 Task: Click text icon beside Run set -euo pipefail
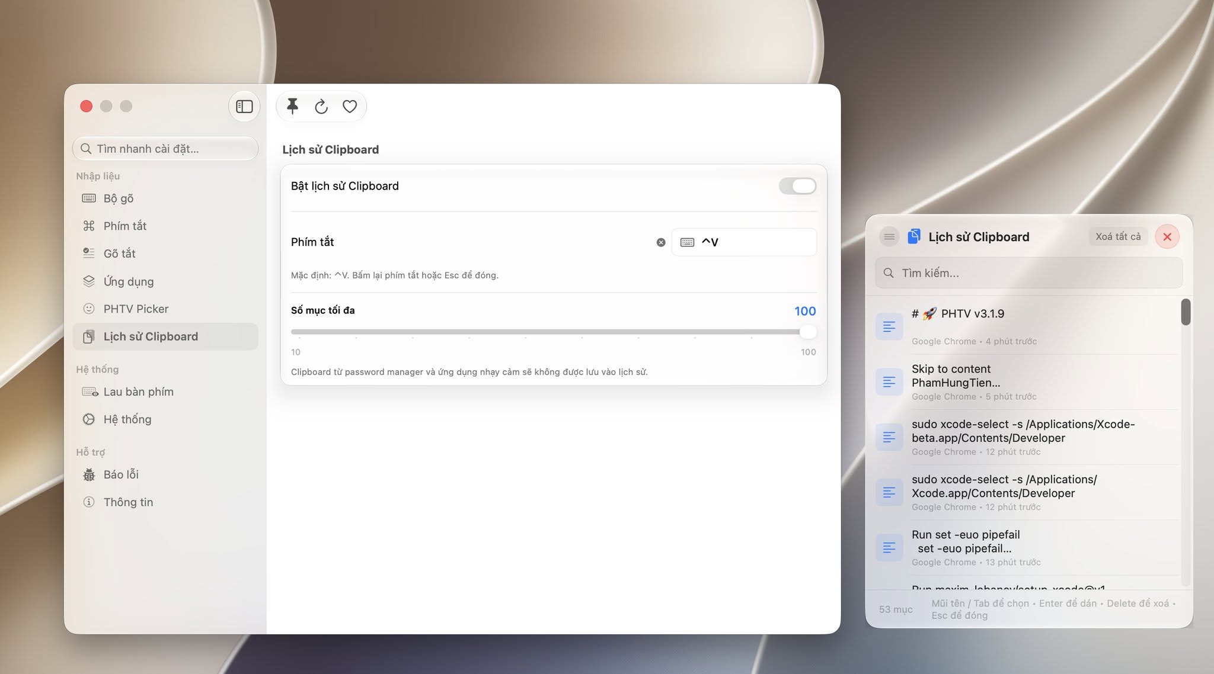pyautogui.click(x=889, y=547)
